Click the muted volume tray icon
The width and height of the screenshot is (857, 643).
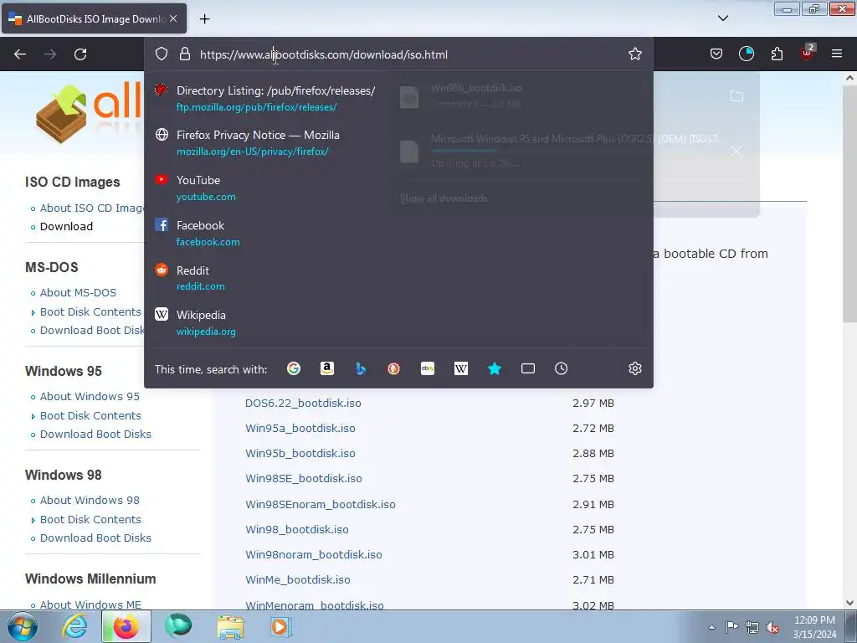tap(772, 627)
